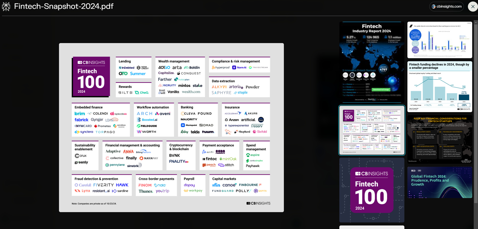Click the Insurance category heading

click(232, 107)
